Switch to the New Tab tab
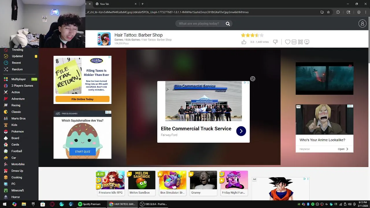370x208 pixels. [x=116, y=4]
